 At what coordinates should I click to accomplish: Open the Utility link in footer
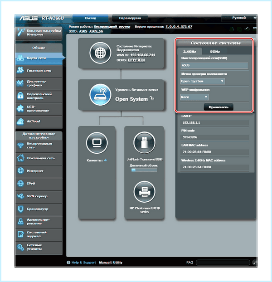click(x=118, y=263)
